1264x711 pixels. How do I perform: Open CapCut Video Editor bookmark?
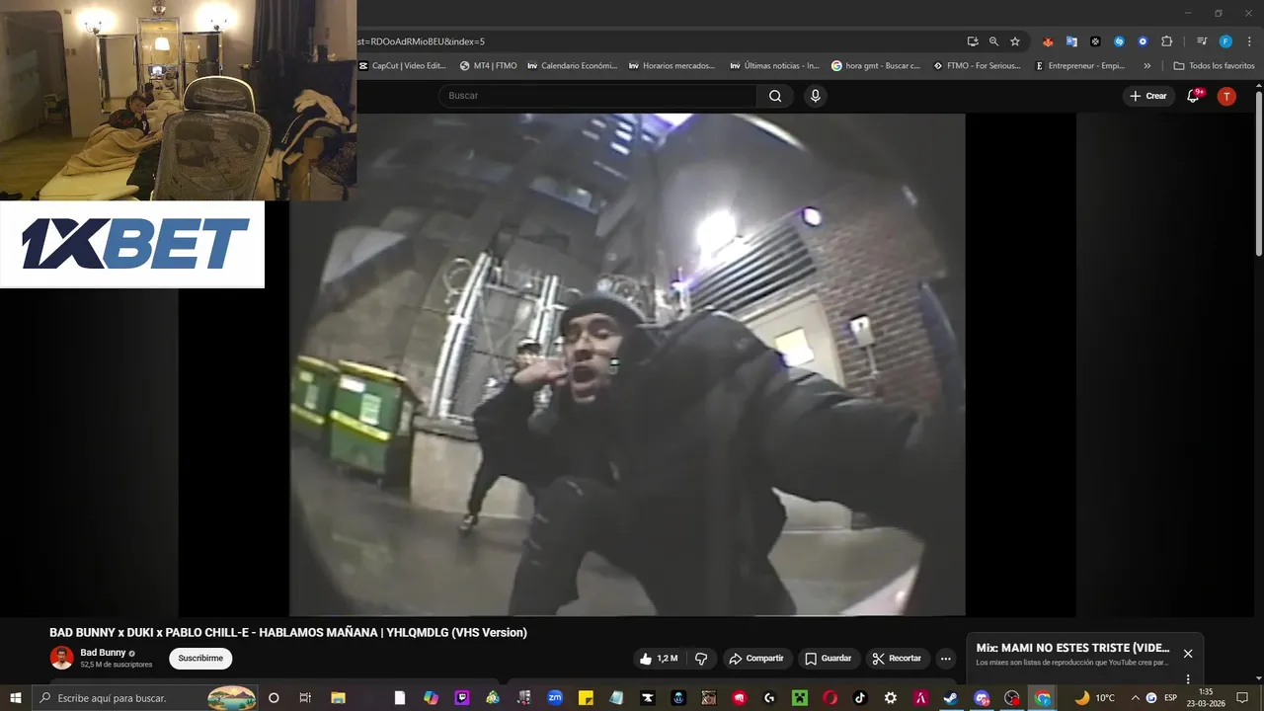coord(402,66)
